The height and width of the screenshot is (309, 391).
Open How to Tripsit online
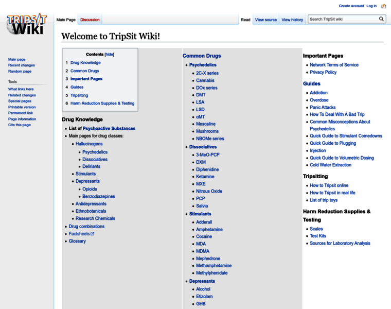click(329, 185)
